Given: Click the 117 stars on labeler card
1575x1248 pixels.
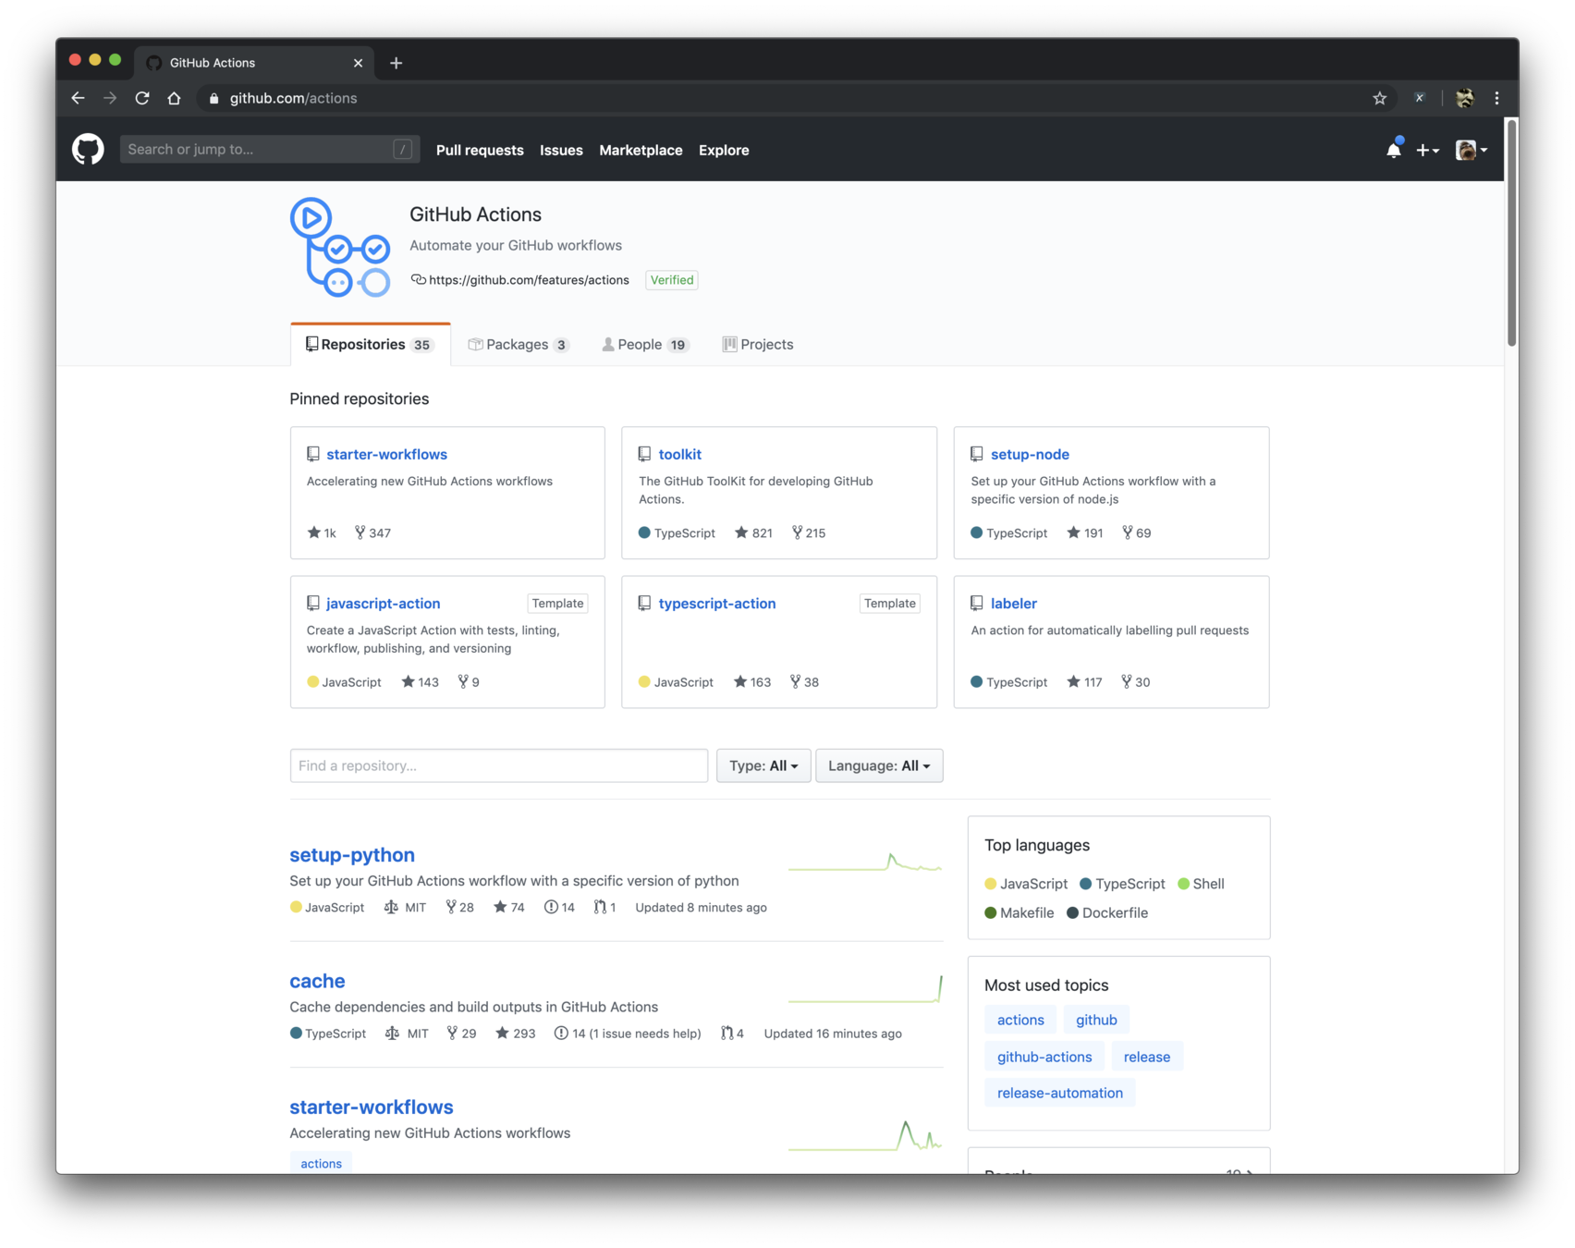Looking at the screenshot, I should click(x=1084, y=682).
